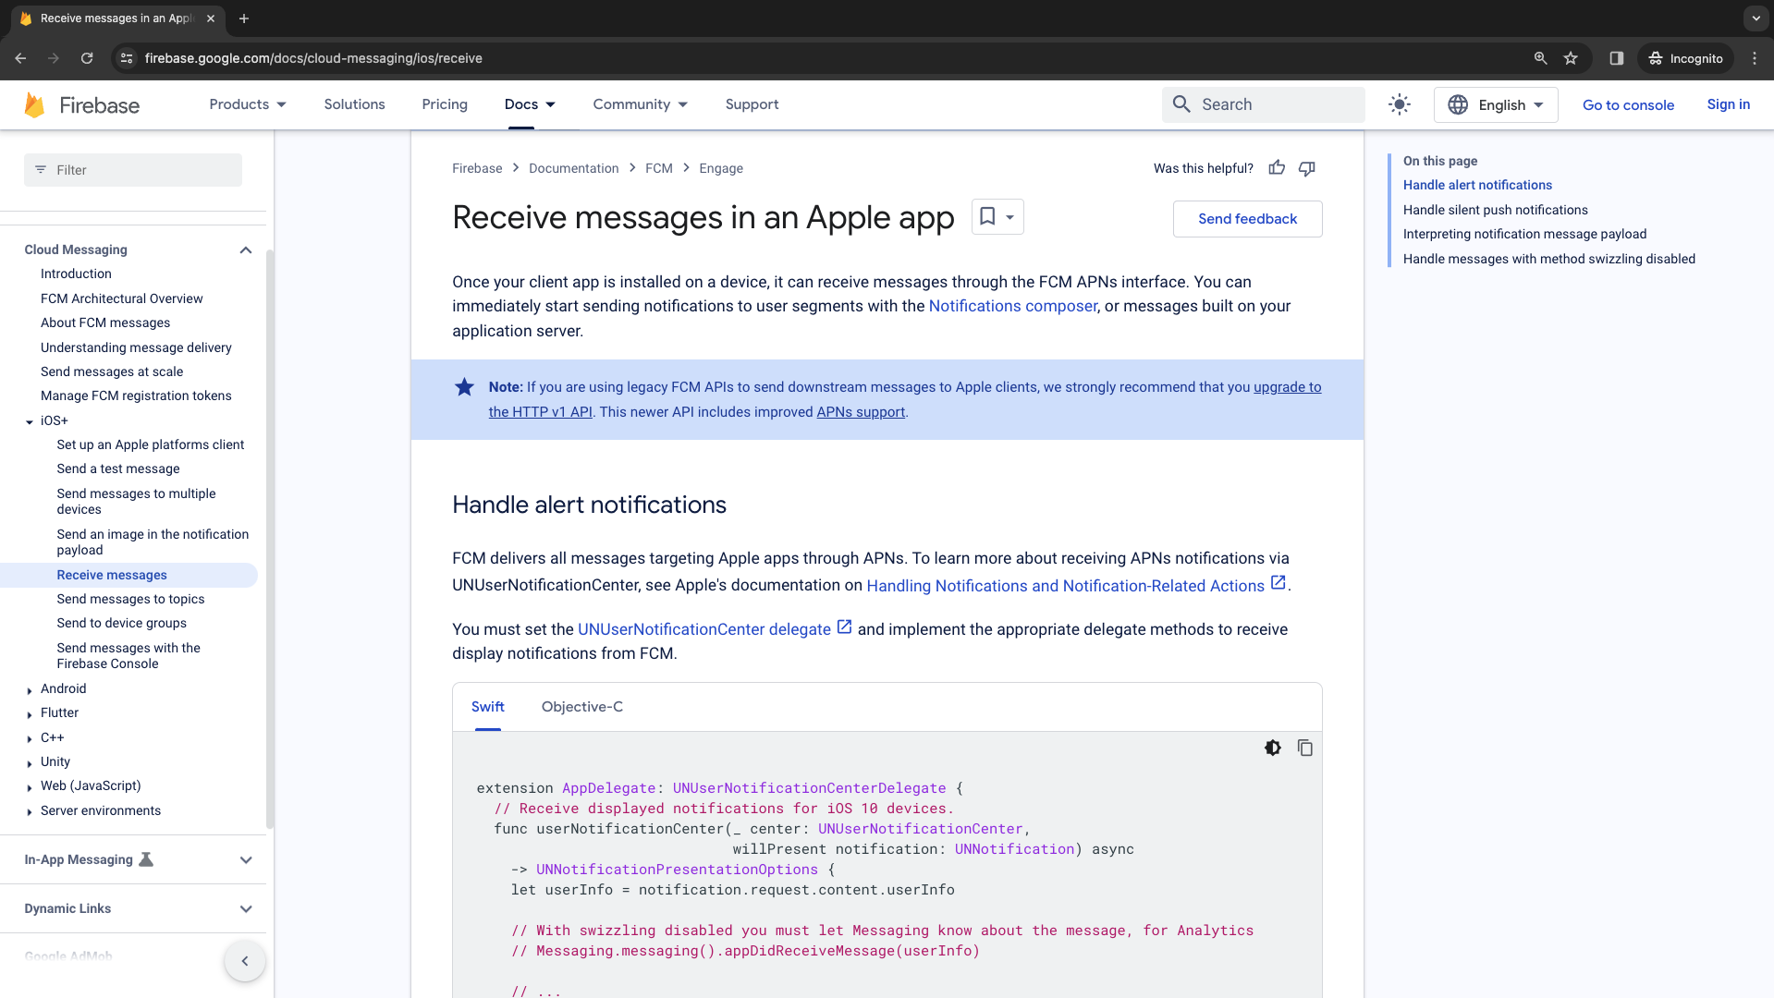Expand the In-App Messaging section

point(246,859)
